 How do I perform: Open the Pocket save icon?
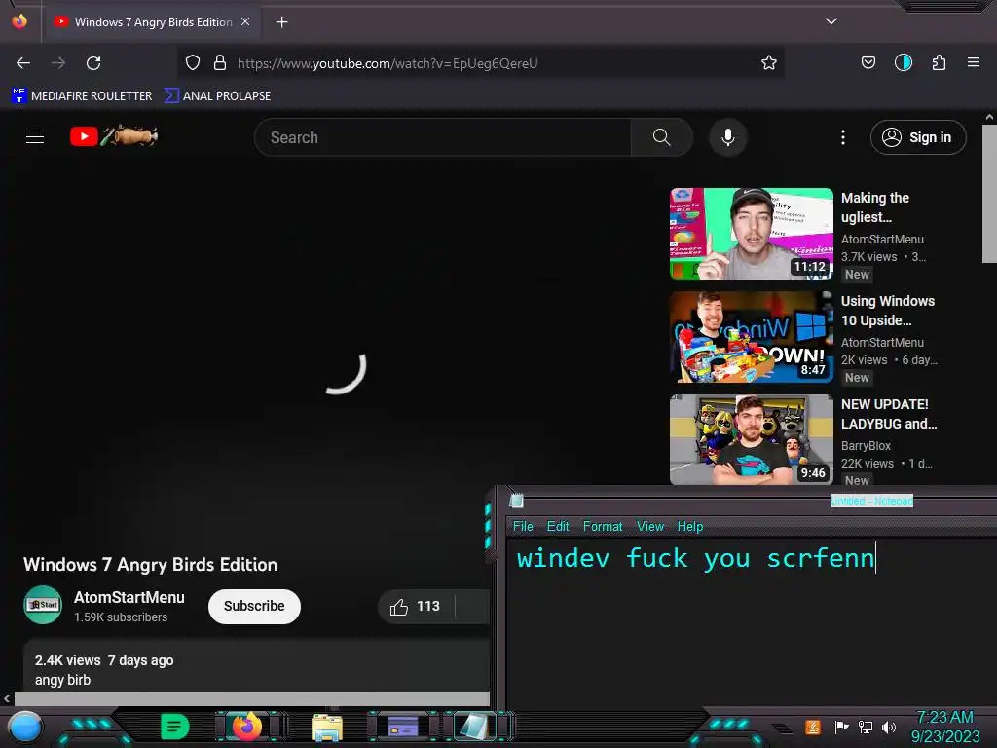click(x=868, y=62)
